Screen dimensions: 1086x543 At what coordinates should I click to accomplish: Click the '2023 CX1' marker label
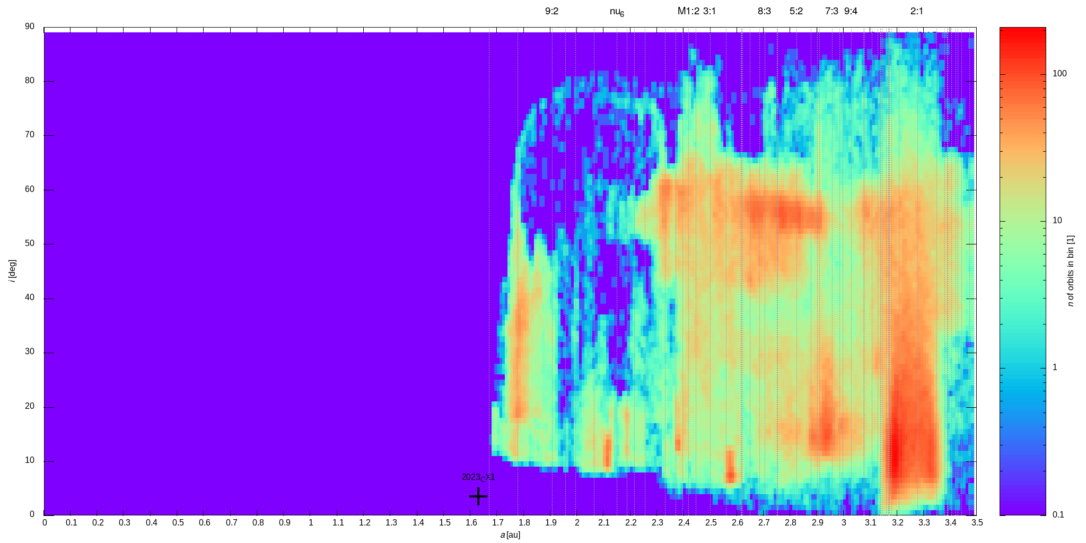(478, 477)
